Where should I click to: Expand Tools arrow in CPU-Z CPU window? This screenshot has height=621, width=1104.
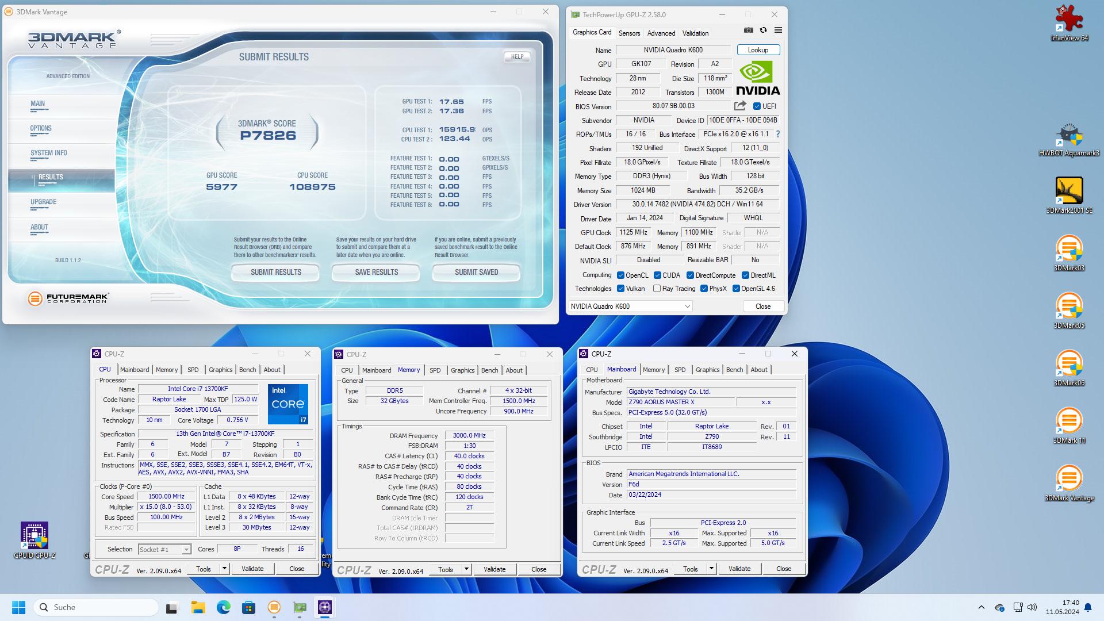tap(224, 569)
